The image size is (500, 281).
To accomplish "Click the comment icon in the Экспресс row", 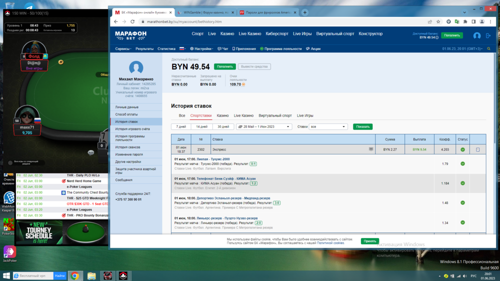I will point(371,149).
